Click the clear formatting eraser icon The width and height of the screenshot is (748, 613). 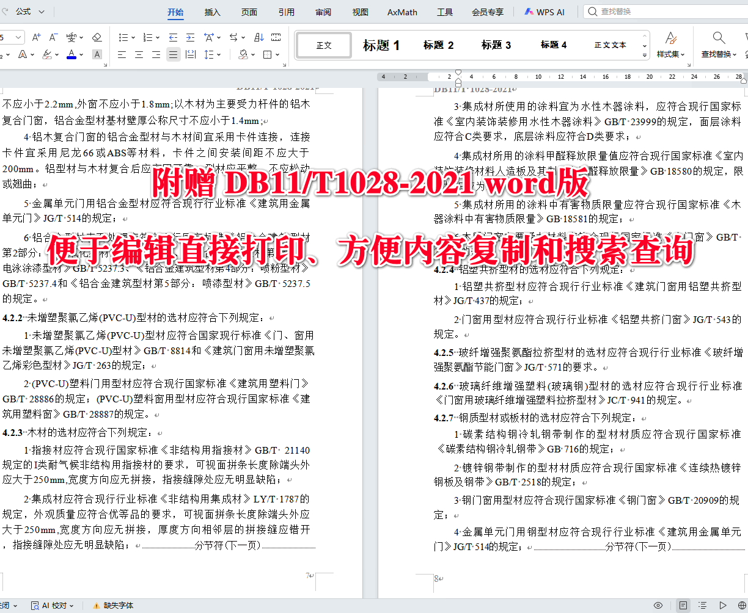point(97,37)
